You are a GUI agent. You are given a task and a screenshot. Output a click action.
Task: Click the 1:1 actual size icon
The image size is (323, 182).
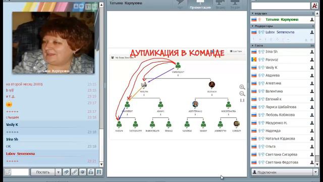242,101
